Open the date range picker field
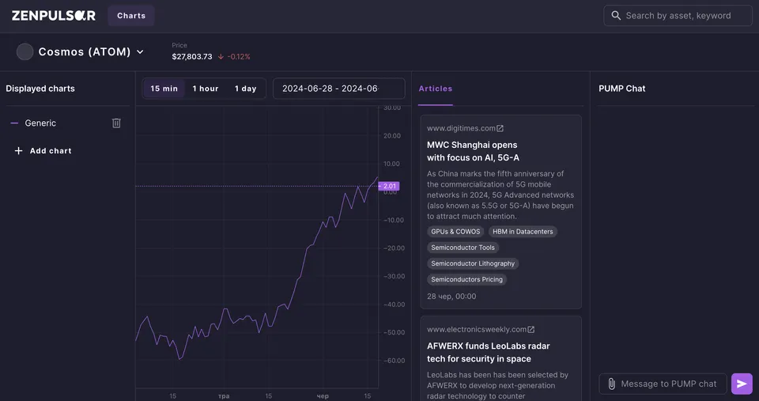Screen dimensions: 759x401 (339, 89)
